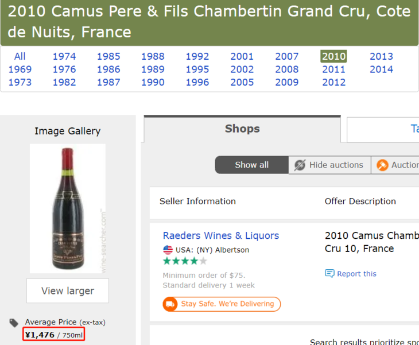
Task: Click the crossed-out gavel Hide auctions icon
Action: pyautogui.click(x=300, y=165)
